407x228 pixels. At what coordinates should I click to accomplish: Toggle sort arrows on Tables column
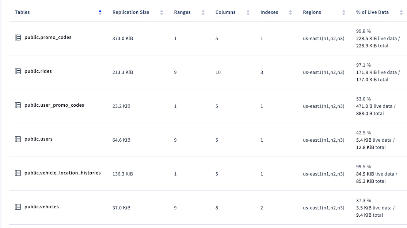pyautogui.click(x=100, y=12)
